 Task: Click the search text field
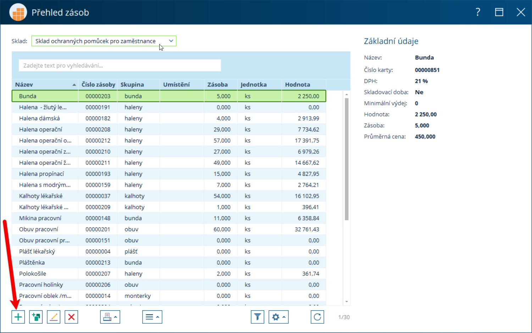pos(120,65)
